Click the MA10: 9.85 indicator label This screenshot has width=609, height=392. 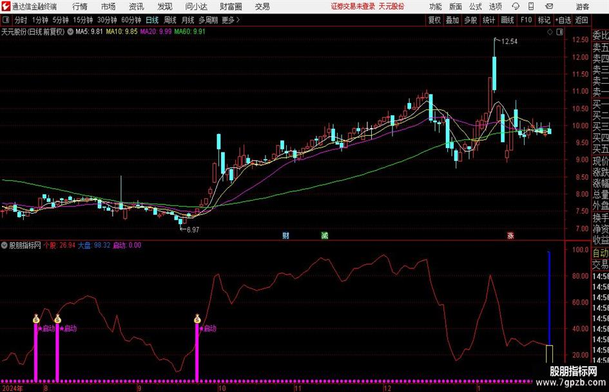[122, 32]
